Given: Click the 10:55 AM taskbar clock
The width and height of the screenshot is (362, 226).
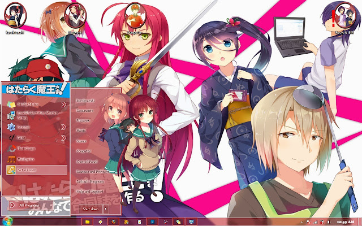Looking at the screenshot, I should 345,222.
